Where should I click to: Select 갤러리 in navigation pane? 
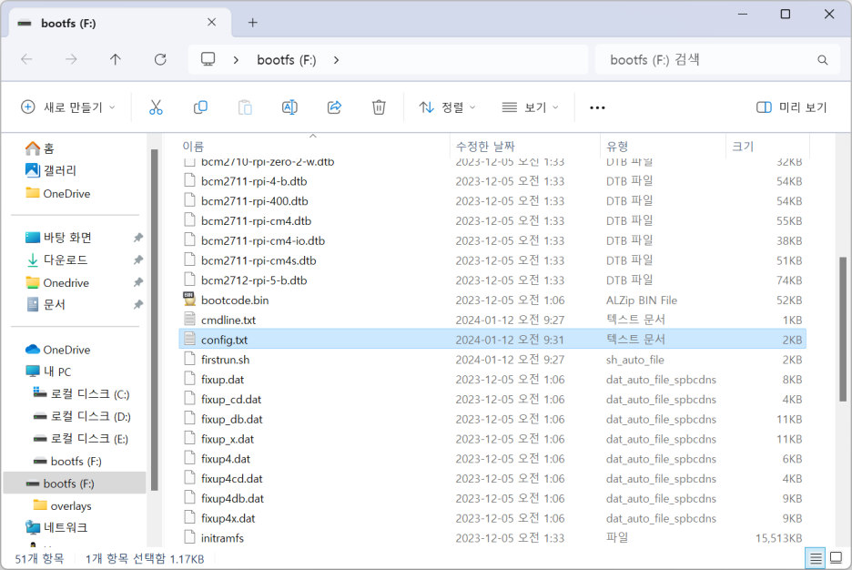click(x=51, y=170)
